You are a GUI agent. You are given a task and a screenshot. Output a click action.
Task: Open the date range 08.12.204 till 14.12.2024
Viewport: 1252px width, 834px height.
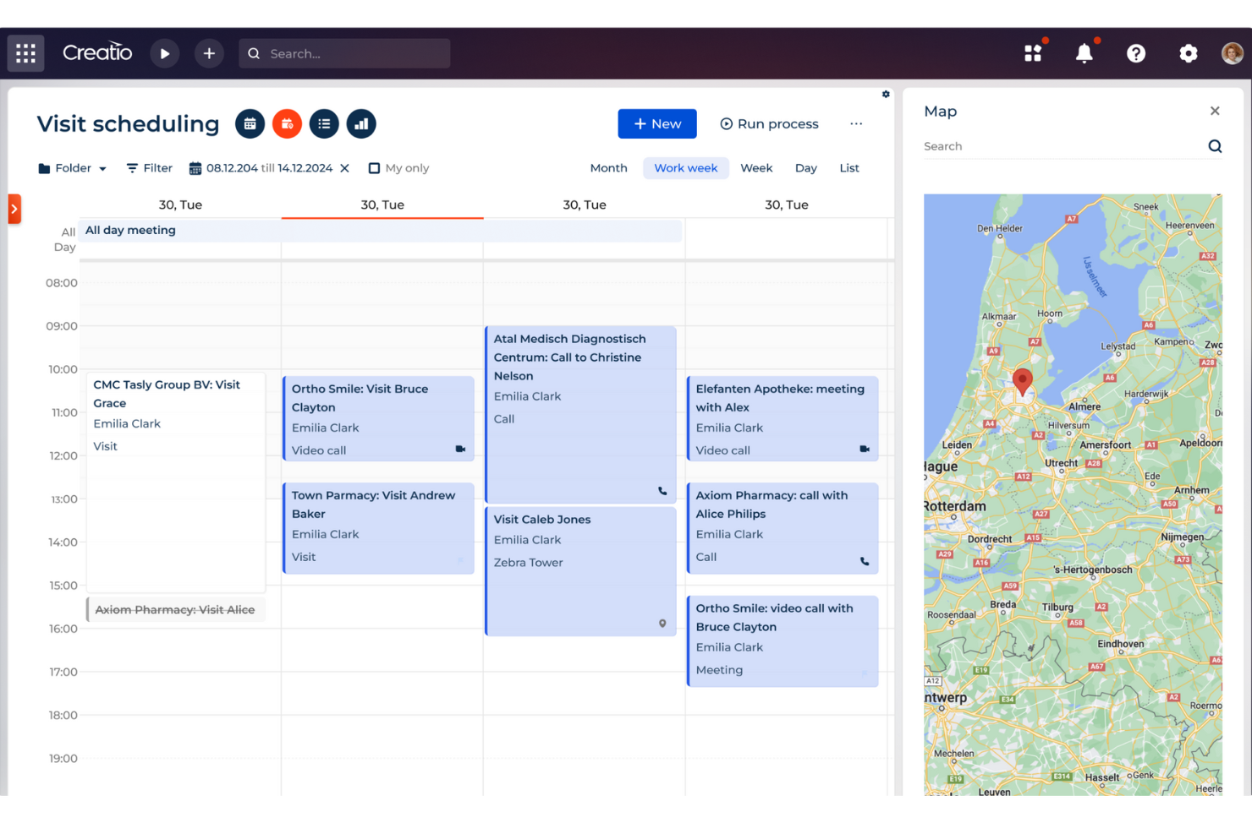pyautogui.click(x=261, y=168)
